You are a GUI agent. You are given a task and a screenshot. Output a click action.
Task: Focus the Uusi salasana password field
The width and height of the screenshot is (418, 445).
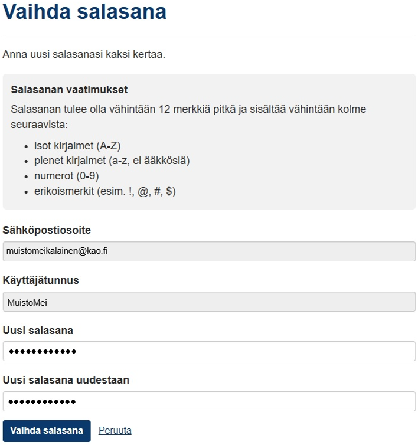click(209, 351)
